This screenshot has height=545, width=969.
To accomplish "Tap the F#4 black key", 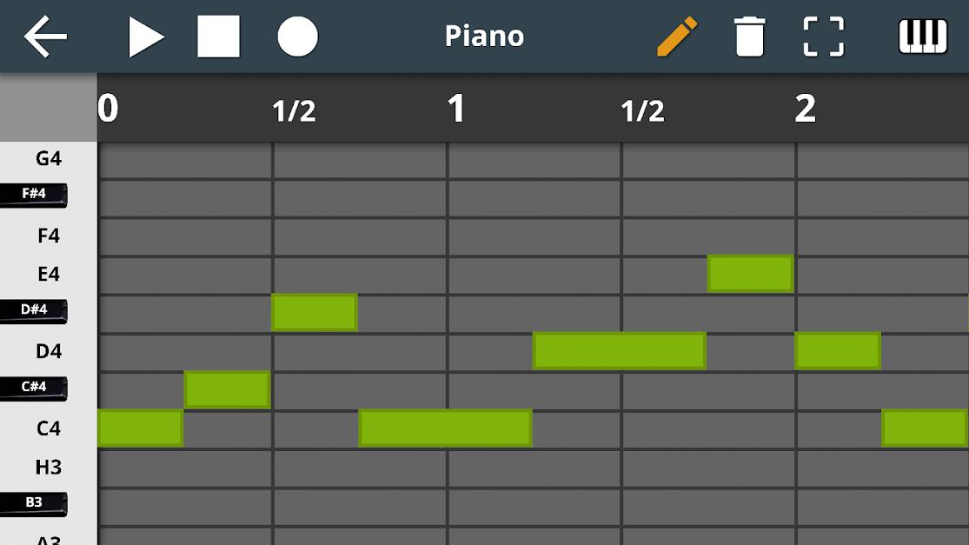I will 33,195.
